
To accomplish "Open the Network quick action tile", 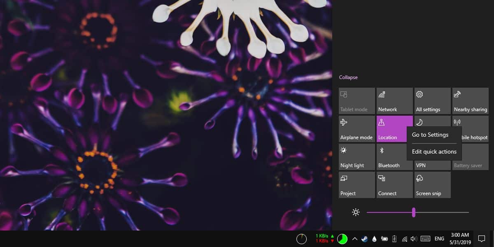I will [x=395, y=101].
